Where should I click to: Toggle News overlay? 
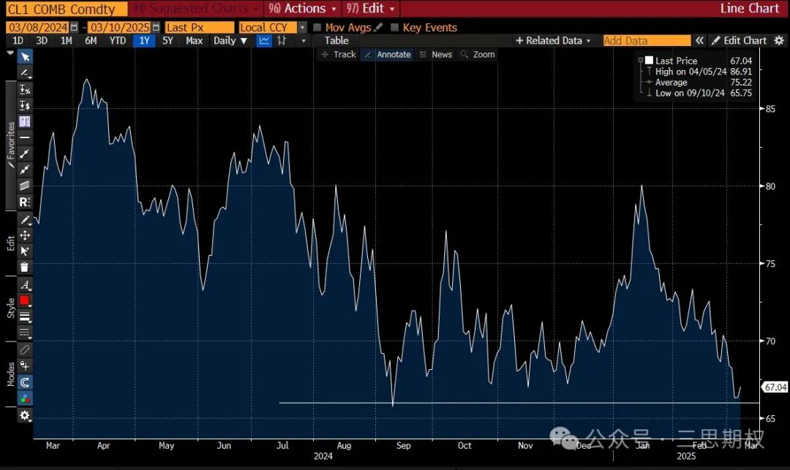(436, 54)
